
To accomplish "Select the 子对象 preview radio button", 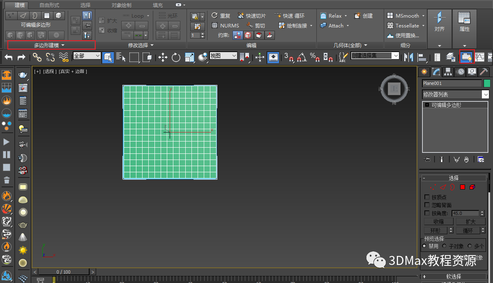I will pyautogui.click(x=445, y=246).
